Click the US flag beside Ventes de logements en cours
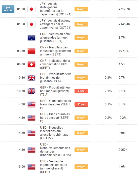This screenshot has width=138, height=175. click(31, 167)
